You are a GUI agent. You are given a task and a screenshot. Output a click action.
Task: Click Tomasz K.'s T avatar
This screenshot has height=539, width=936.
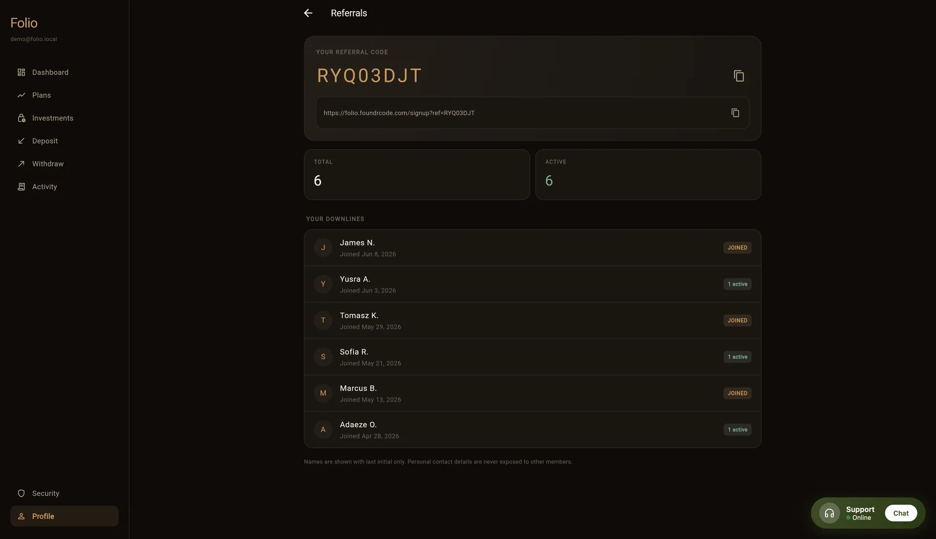click(323, 320)
